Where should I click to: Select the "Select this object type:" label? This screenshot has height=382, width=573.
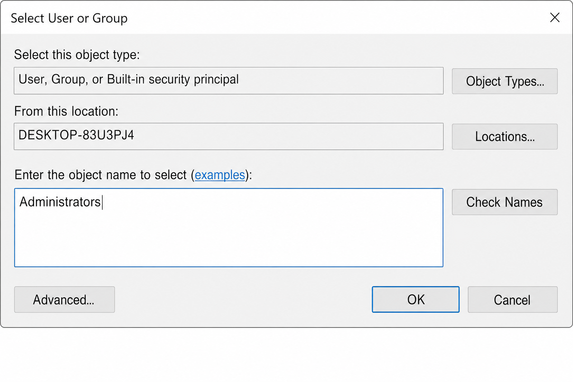click(x=77, y=55)
